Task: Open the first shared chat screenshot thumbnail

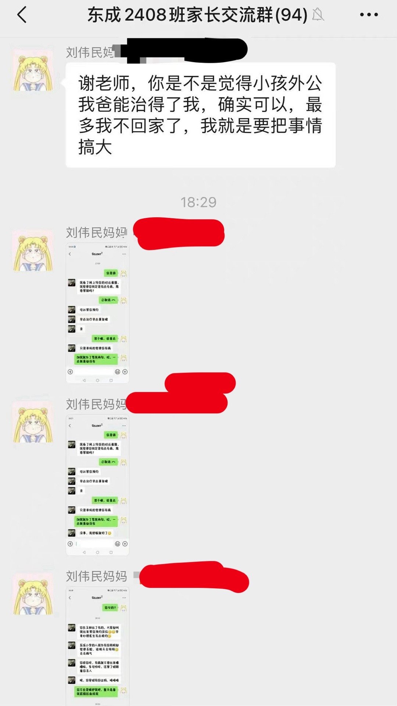Action: coord(97,313)
